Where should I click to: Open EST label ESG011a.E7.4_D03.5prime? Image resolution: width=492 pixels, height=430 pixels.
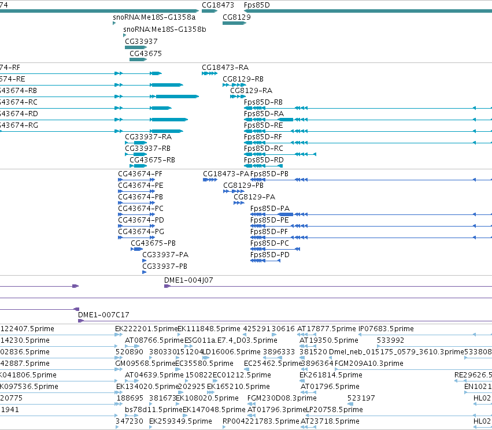pyautogui.click(x=231, y=340)
